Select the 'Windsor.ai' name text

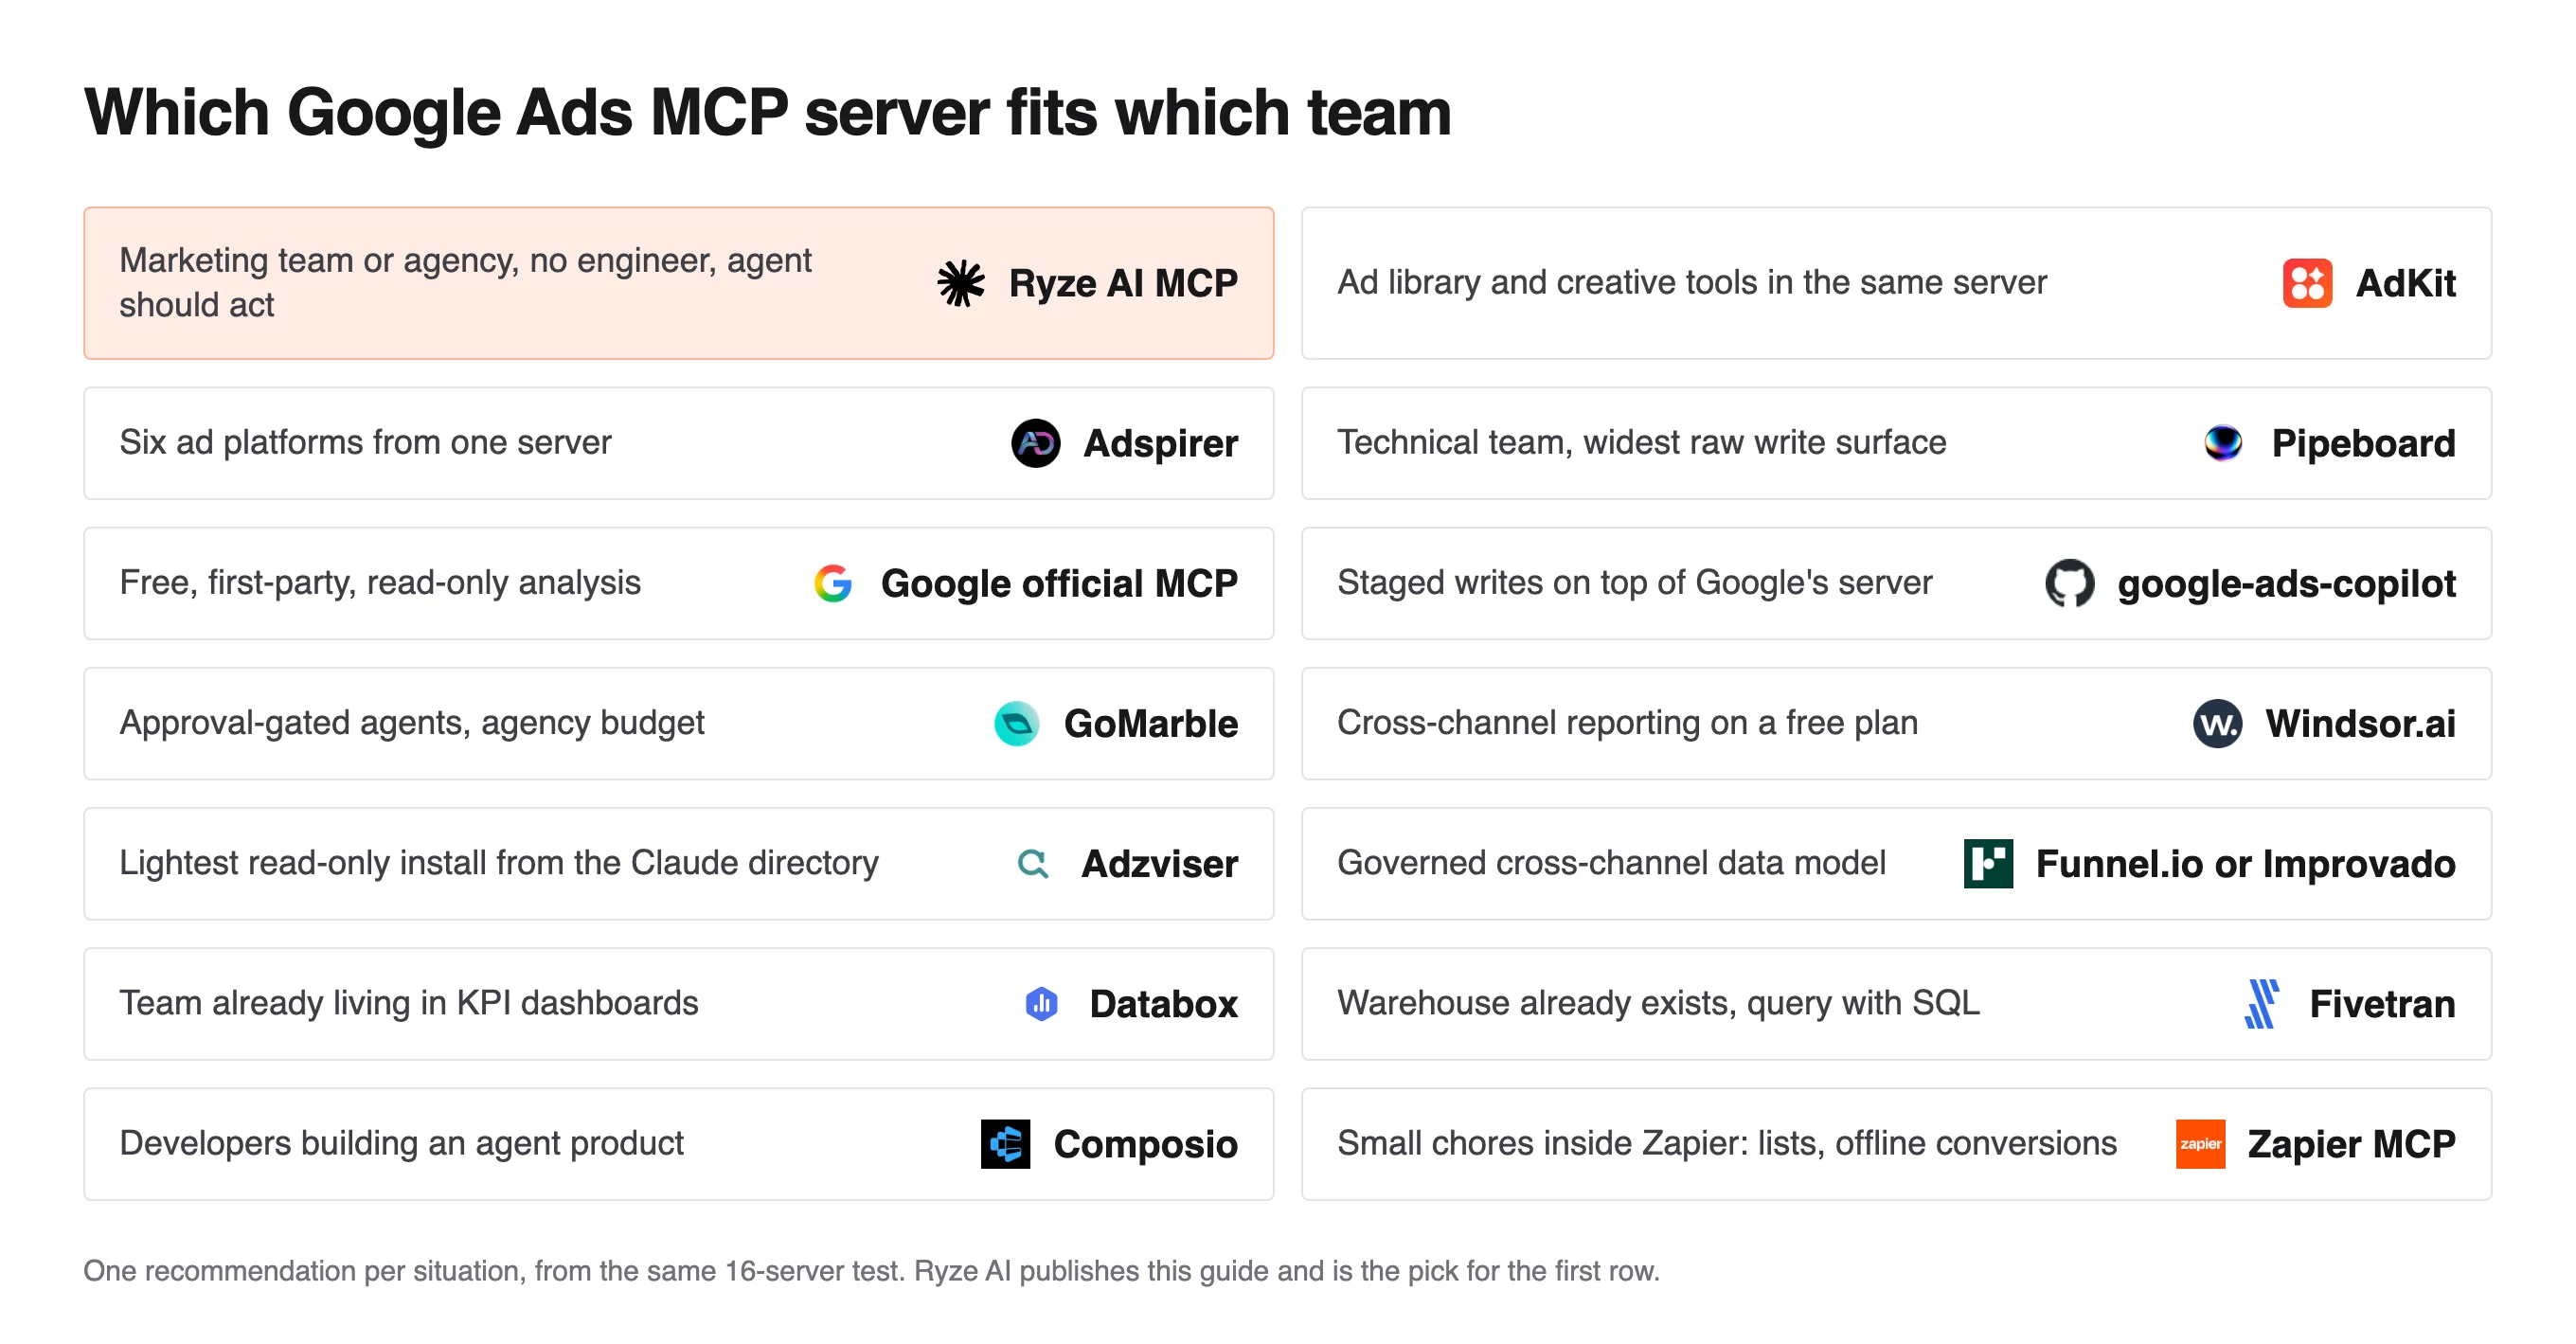[2360, 723]
